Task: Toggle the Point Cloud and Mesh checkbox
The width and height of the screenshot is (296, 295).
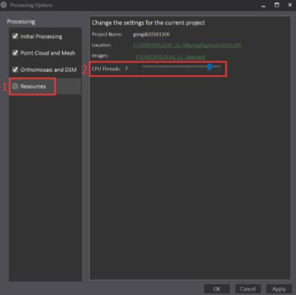Action: click(15, 53)
